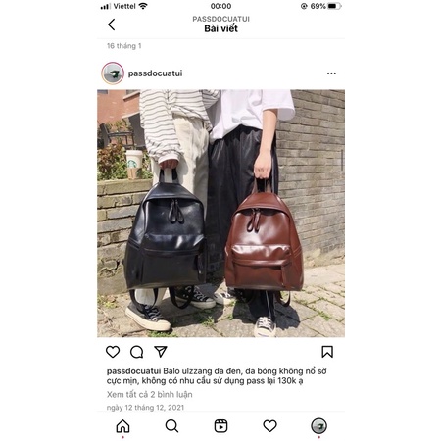441x441 pixels.
Task: Go to the Home tab
Action: coord(122,426)
